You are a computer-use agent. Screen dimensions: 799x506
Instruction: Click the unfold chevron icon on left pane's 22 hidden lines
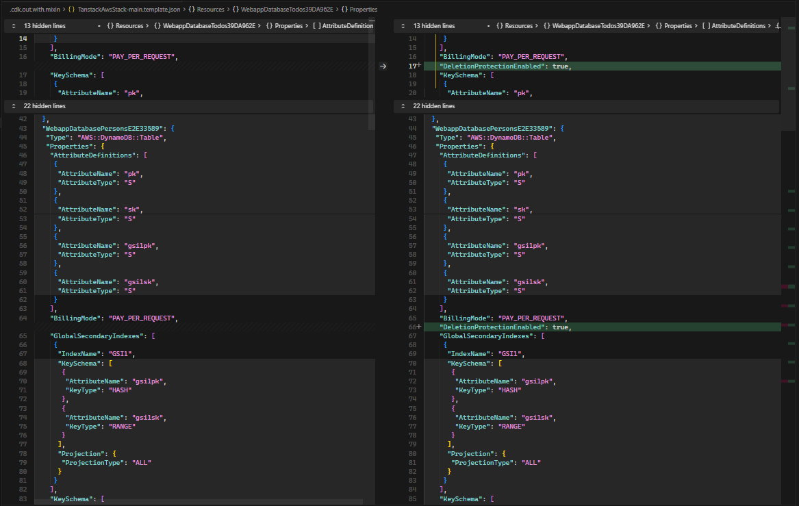click(x=14, y=106)
